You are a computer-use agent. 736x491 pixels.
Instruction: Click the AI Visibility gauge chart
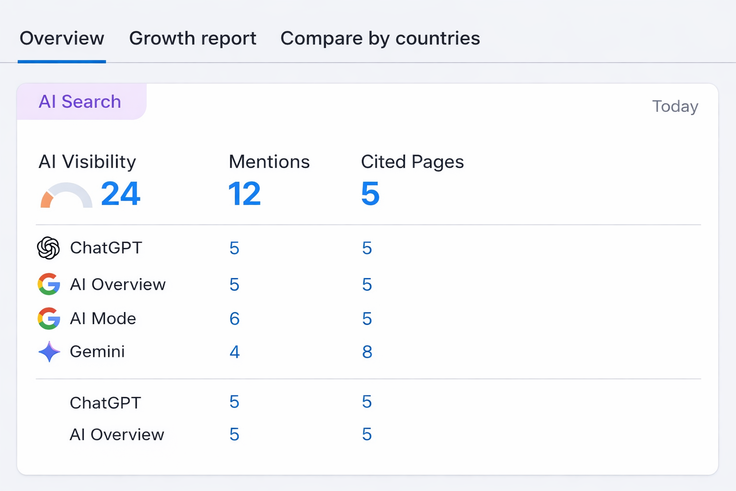click(66, 195)
